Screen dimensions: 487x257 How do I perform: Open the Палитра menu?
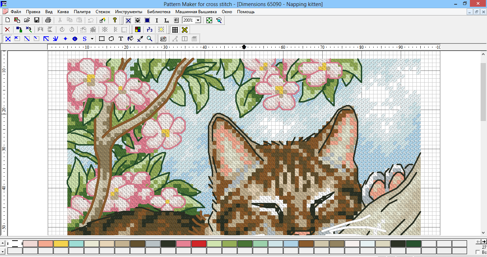point(82,12)
